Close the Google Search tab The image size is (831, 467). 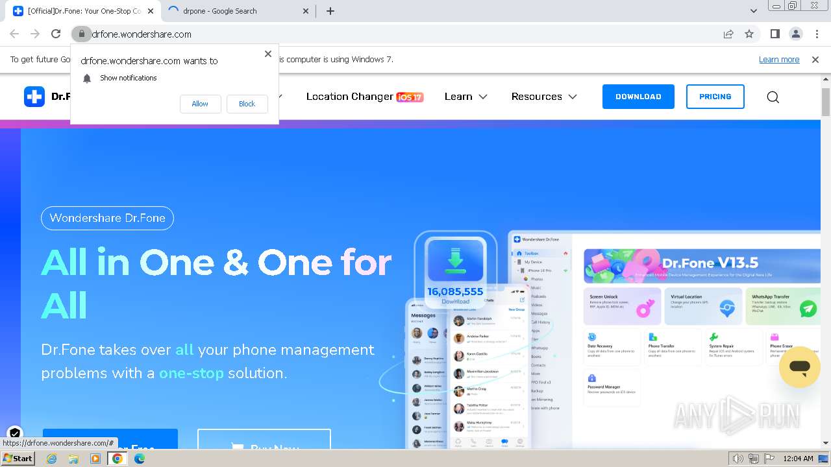coord(305,11)
